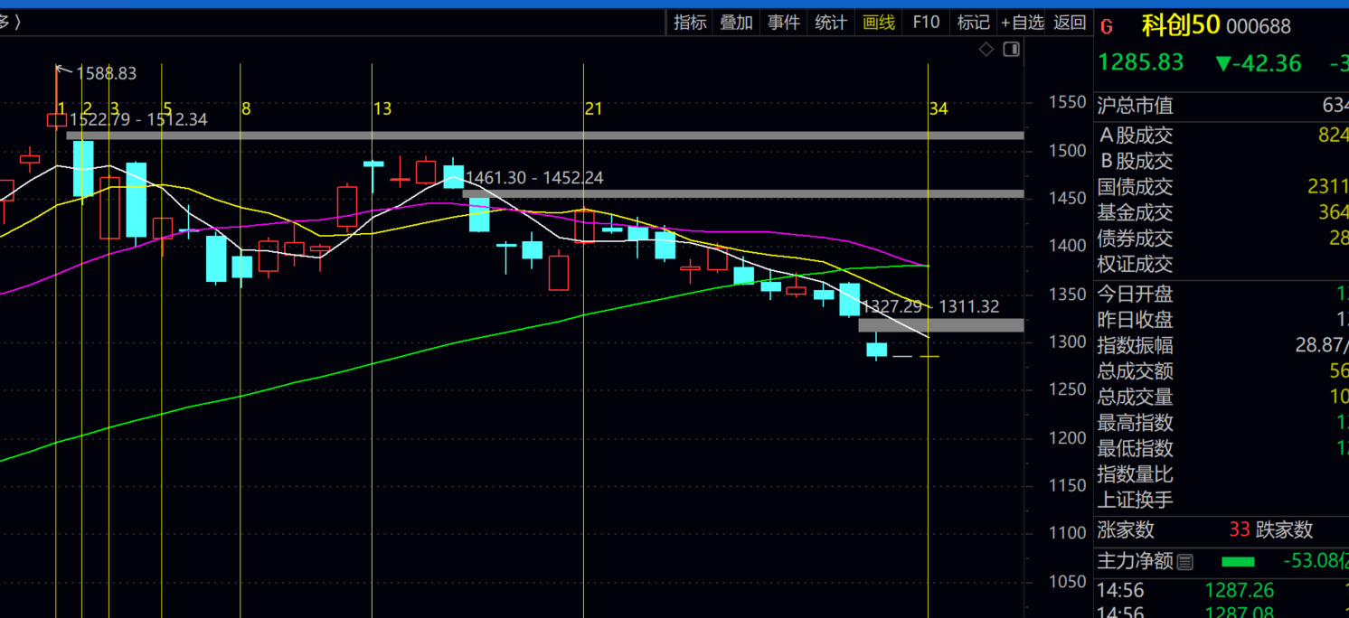Click the gray 1522.79 - 1512.34 resistance band
The width and height of the screenshot is (1349, 618).
tap(542, 136)
